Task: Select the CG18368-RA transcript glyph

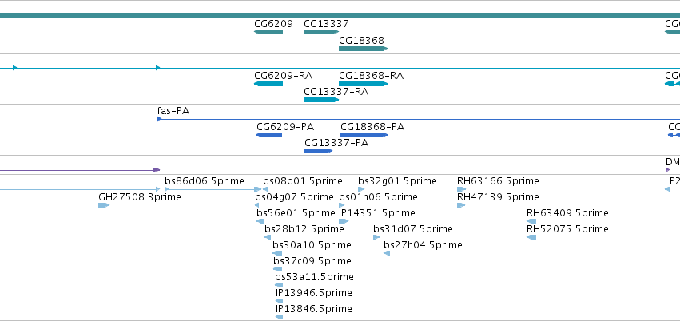Action: 364,84
